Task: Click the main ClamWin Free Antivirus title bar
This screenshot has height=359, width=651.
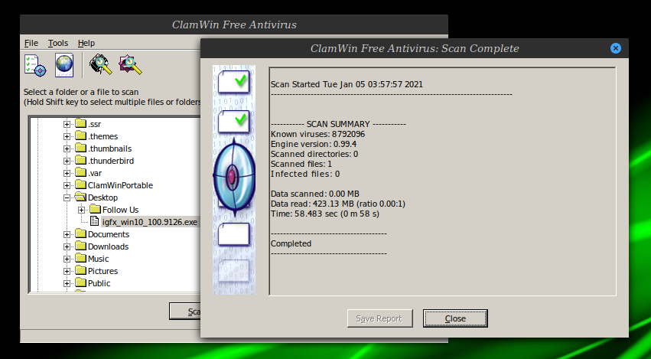Action: [x=234, y=24]
